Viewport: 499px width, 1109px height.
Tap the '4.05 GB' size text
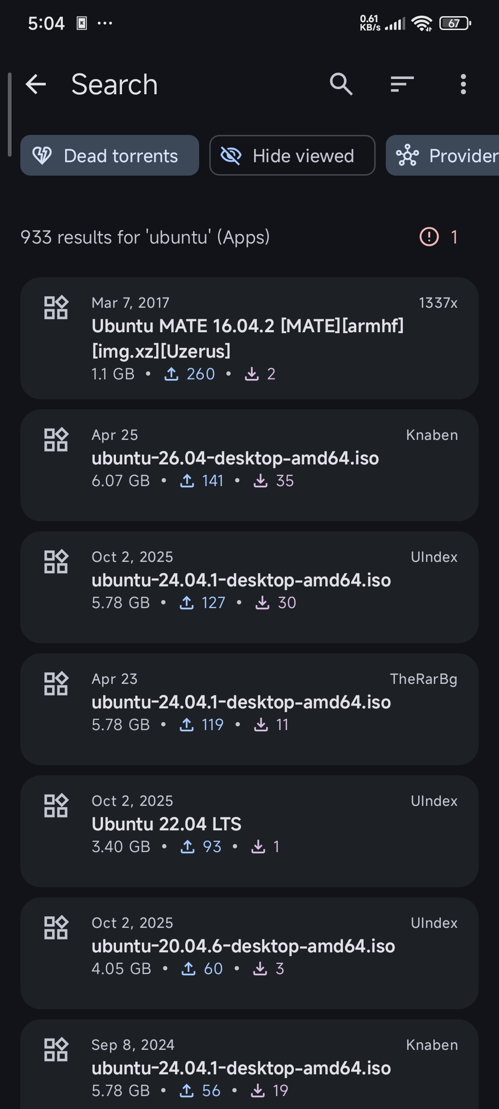pos(122,969)
